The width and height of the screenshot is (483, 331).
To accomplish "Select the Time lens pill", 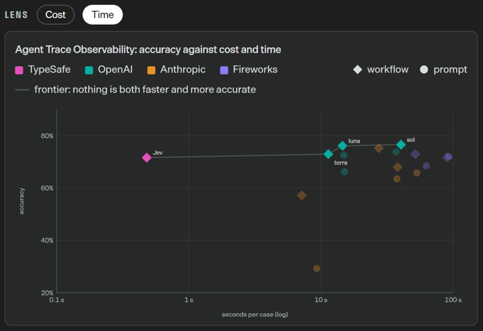I will tap(103, 14).
